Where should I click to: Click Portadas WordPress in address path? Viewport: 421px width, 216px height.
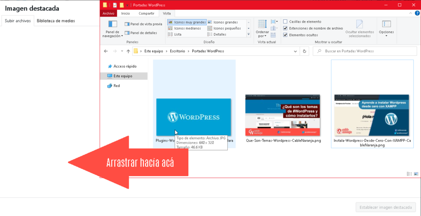(x=208, y=51)
